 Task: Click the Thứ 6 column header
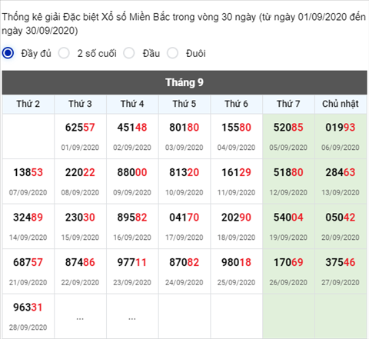tap(236, 104)
